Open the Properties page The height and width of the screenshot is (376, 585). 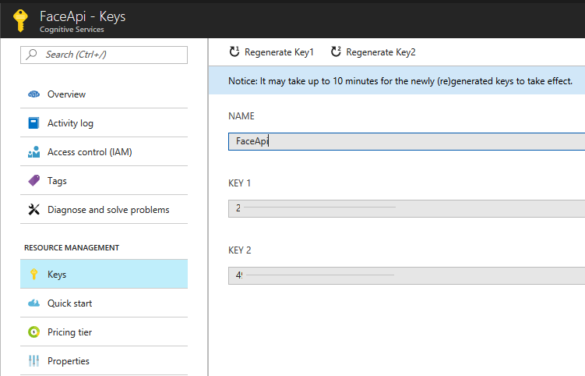pyautogui.click(x=104, y=360)
